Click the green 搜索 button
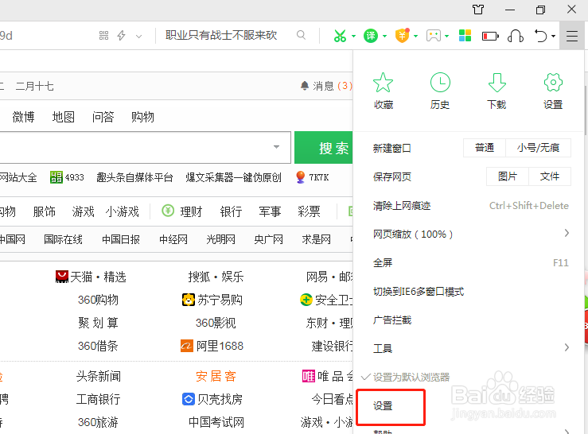 pos(324,148)
